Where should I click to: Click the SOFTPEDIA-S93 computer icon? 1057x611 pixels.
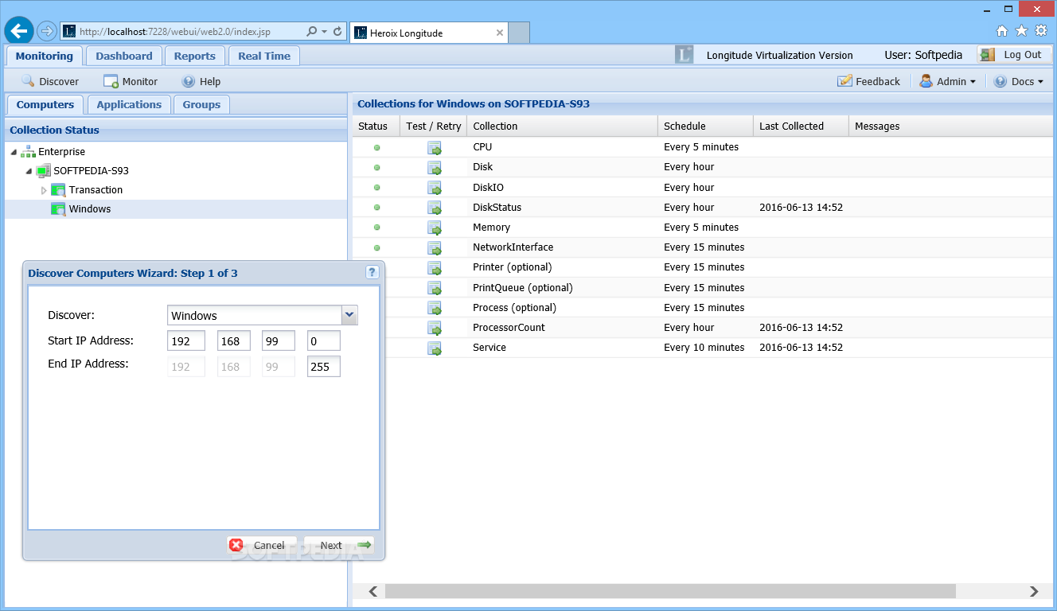(43, 170)
